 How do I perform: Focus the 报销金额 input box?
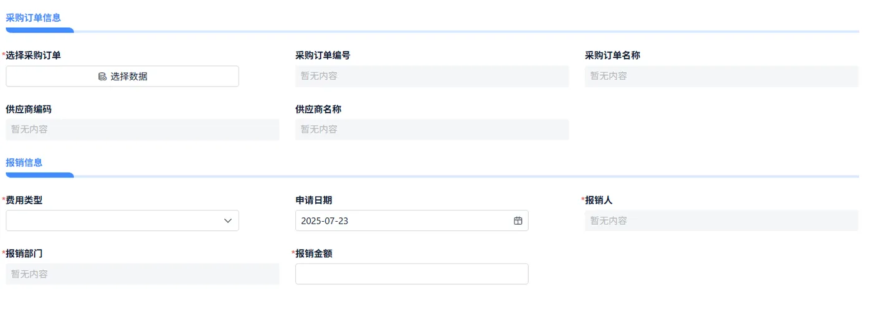point(411,274)
